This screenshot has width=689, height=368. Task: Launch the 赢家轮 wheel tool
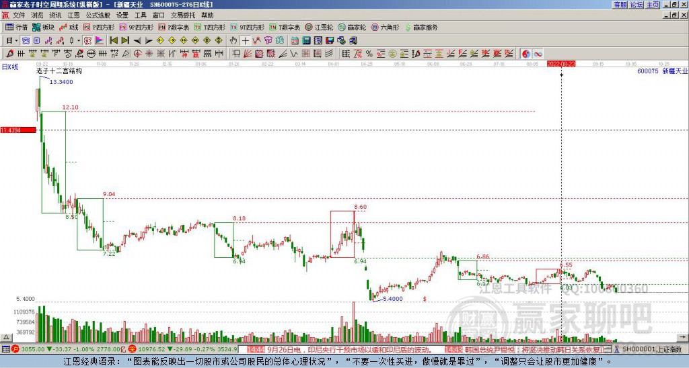point(352,27)
